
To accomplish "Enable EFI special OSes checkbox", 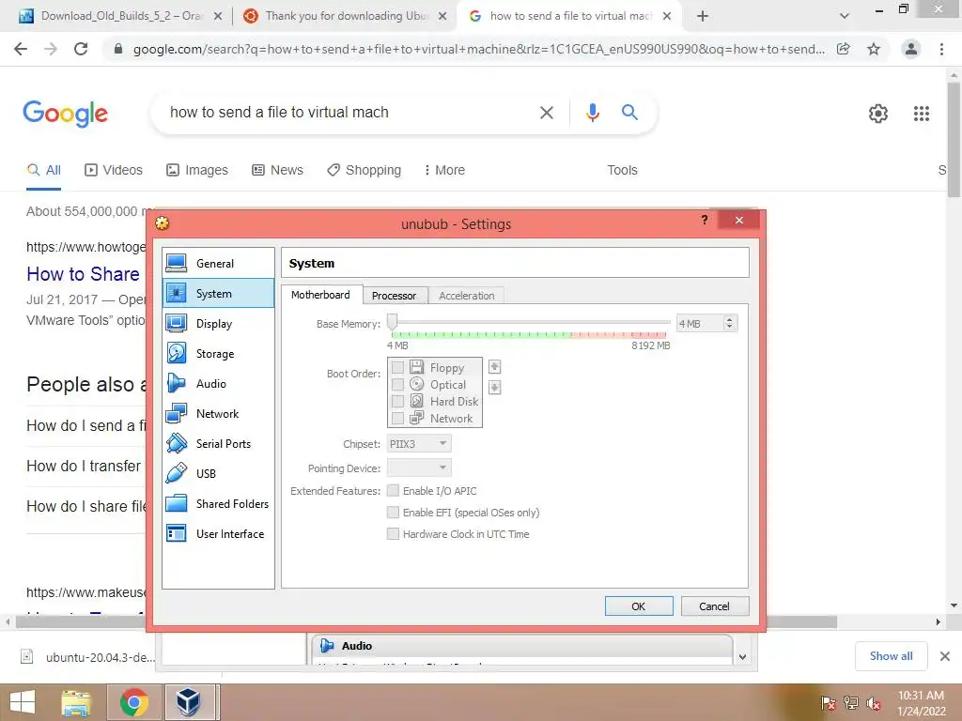I will 393,512.
